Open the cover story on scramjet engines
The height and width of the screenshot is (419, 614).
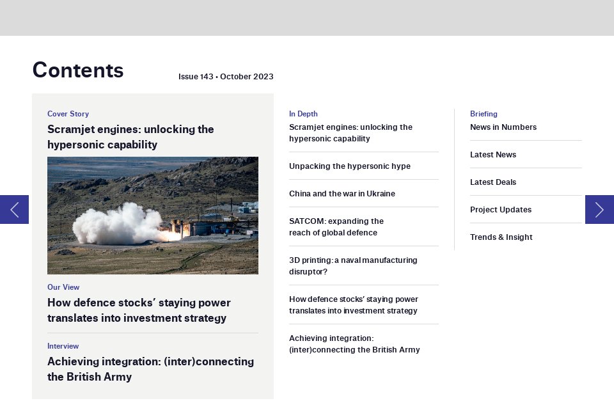(130, 137)
